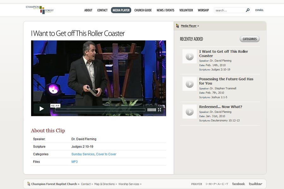Click the 'Recently Added' heading
The image size is (284, 189).
(191, 39)
